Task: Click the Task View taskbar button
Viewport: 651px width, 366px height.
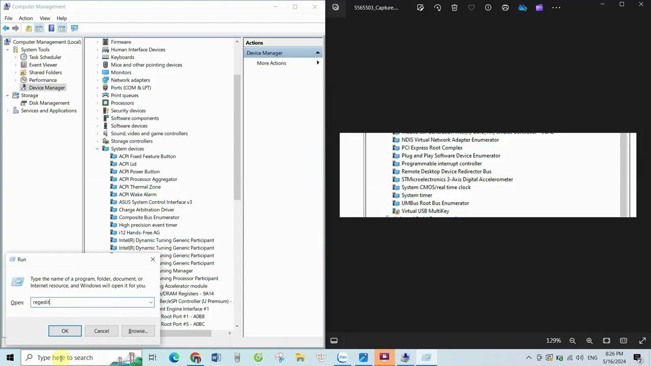Action: click(x=153, y=357)
